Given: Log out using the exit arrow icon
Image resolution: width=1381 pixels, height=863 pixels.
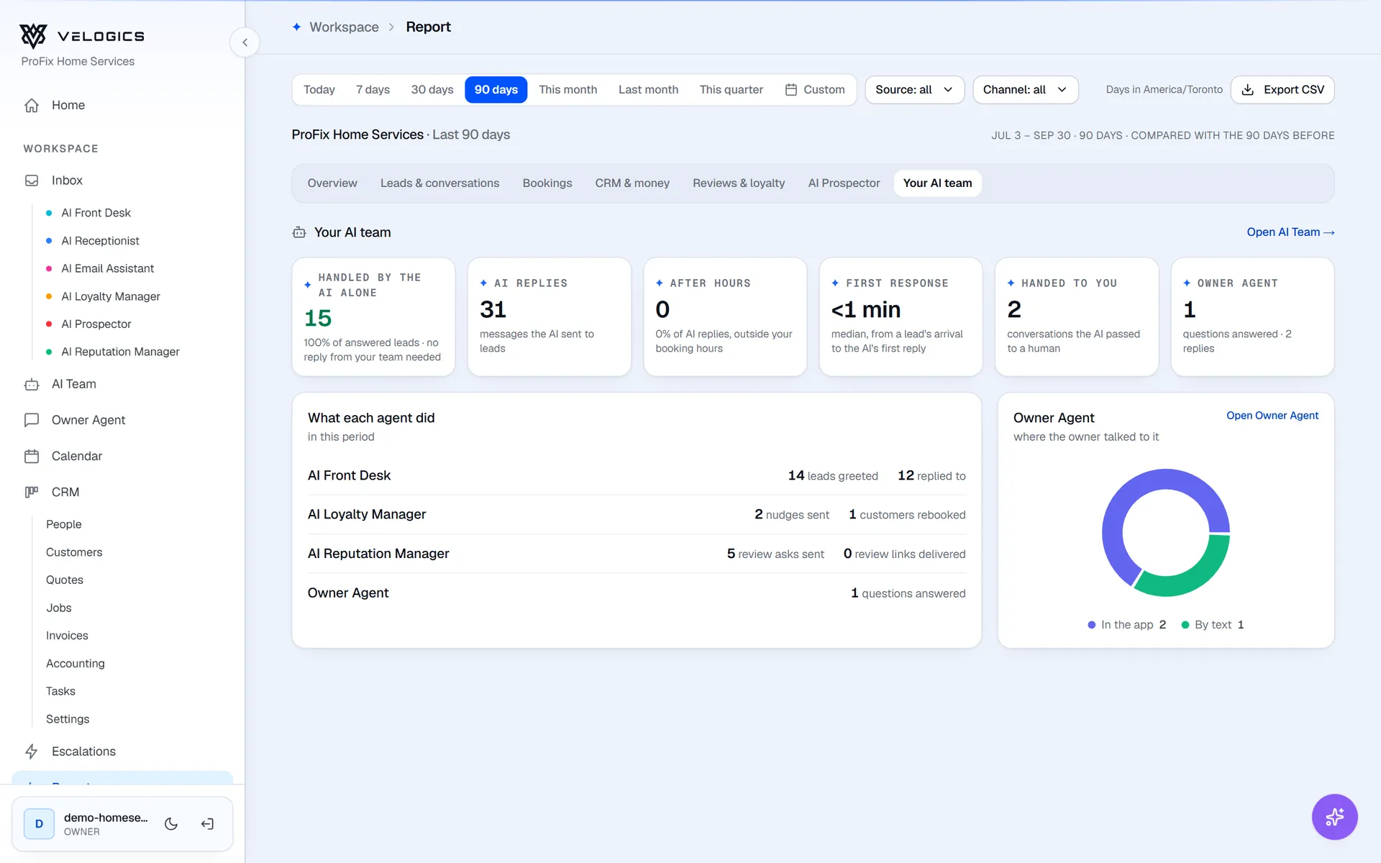Looking at the screenshot, I should point(207,824).
